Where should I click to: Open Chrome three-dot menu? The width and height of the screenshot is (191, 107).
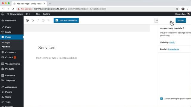point(188,9)
